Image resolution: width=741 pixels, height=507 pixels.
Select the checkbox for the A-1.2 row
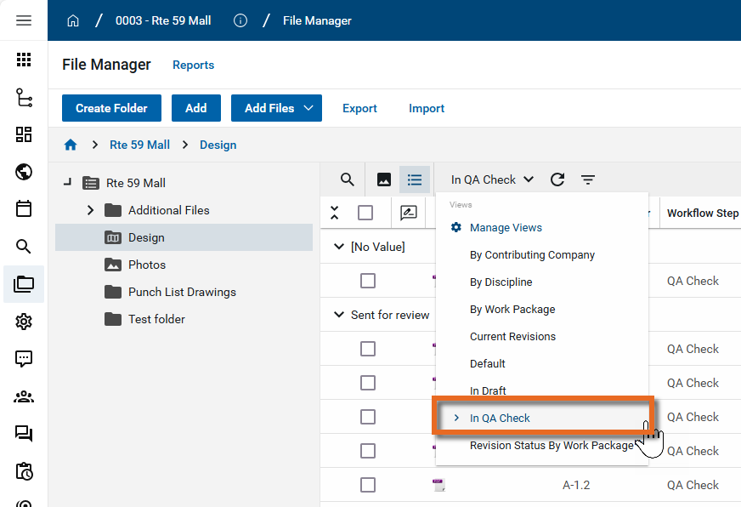(x=368, y=485)
